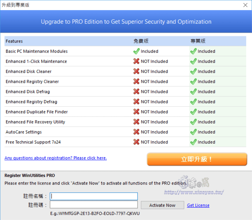Click inside the 註冊碼 license code field
The width and height of the screenshot is (252, 220).
(x=93, y=204)
